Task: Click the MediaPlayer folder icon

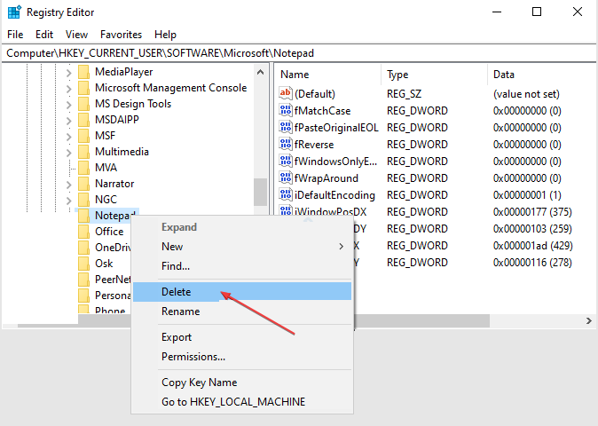Action: click(x=83, y=72)
